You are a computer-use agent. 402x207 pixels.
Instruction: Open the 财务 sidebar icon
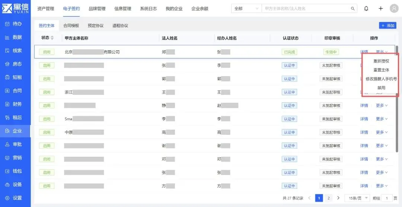[x=7, y=104]
